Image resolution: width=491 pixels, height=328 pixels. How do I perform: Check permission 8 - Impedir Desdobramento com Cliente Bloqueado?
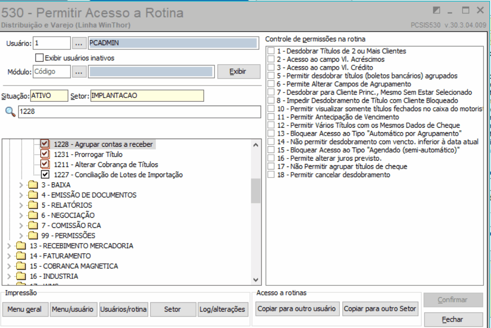(x=271, y=100)
